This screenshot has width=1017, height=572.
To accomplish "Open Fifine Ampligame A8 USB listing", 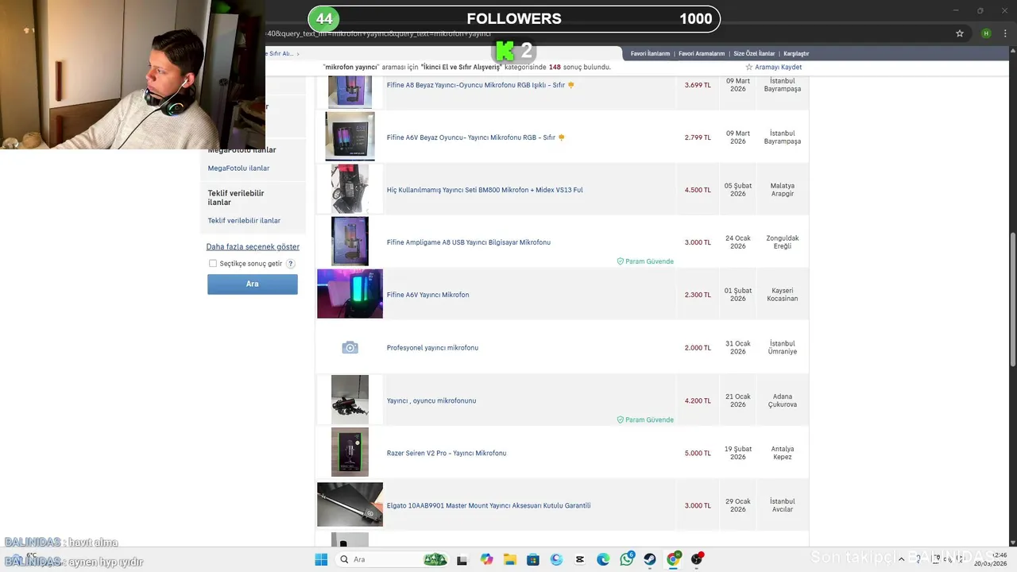I will point(469,242).
